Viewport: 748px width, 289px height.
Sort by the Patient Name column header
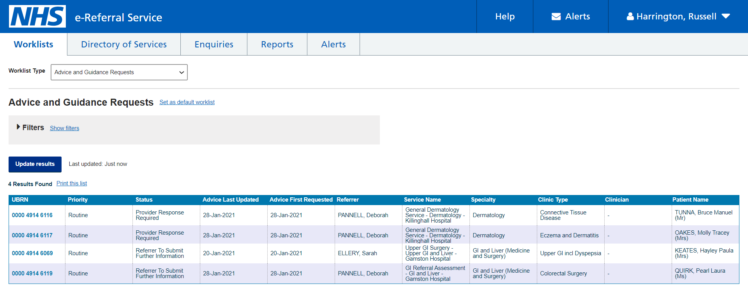pyautogui.click(x=690, y=200)
